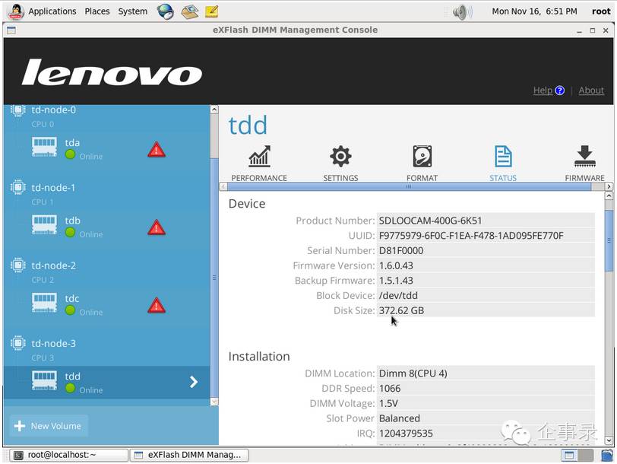Image resolution: width=617 pixels, height=464 pixels.
Task: Click sidebar scrollbar up arrow
Action: 214,110
